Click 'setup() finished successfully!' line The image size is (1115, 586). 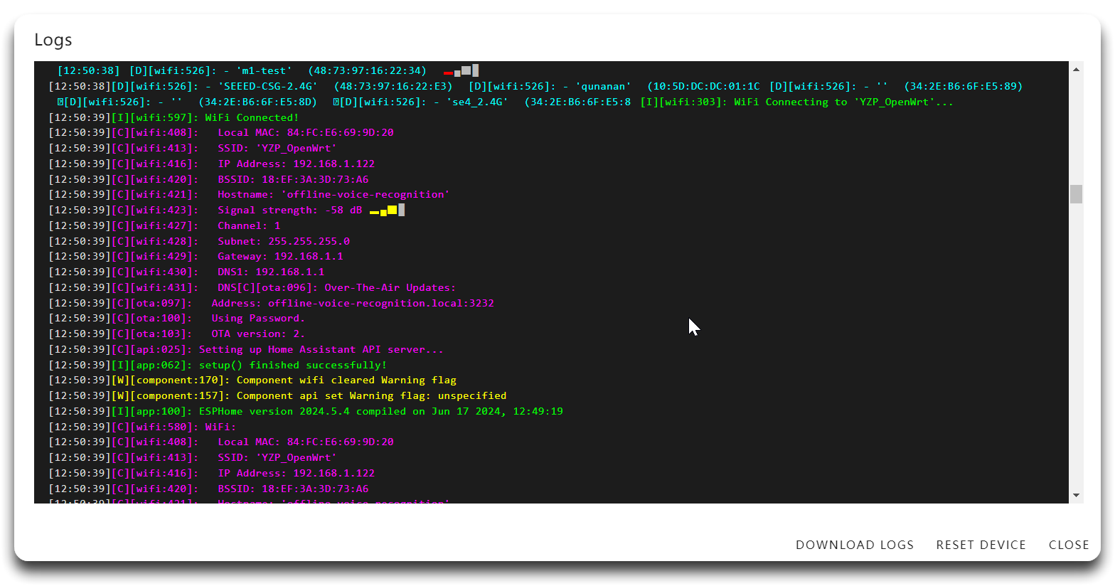tap(218, 365)
